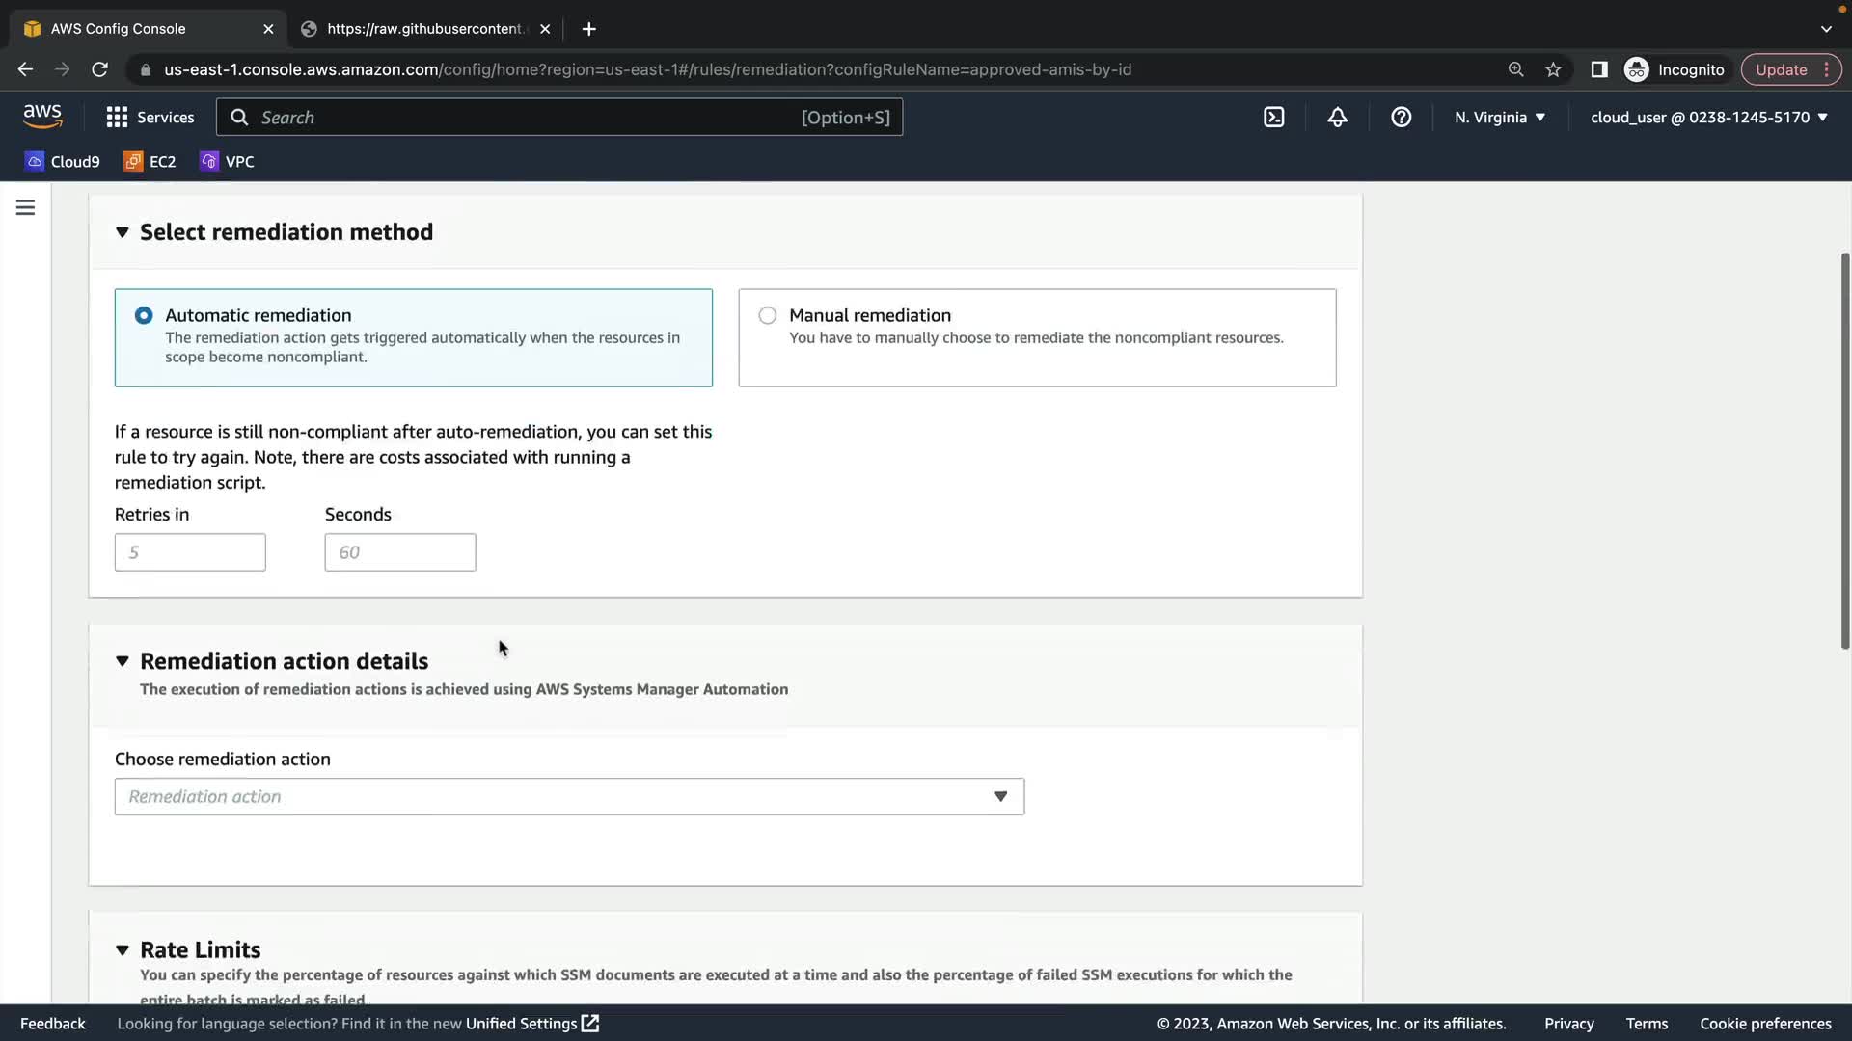
Task: Open the AWS help question mark
Action: (x=1401, y=117)
